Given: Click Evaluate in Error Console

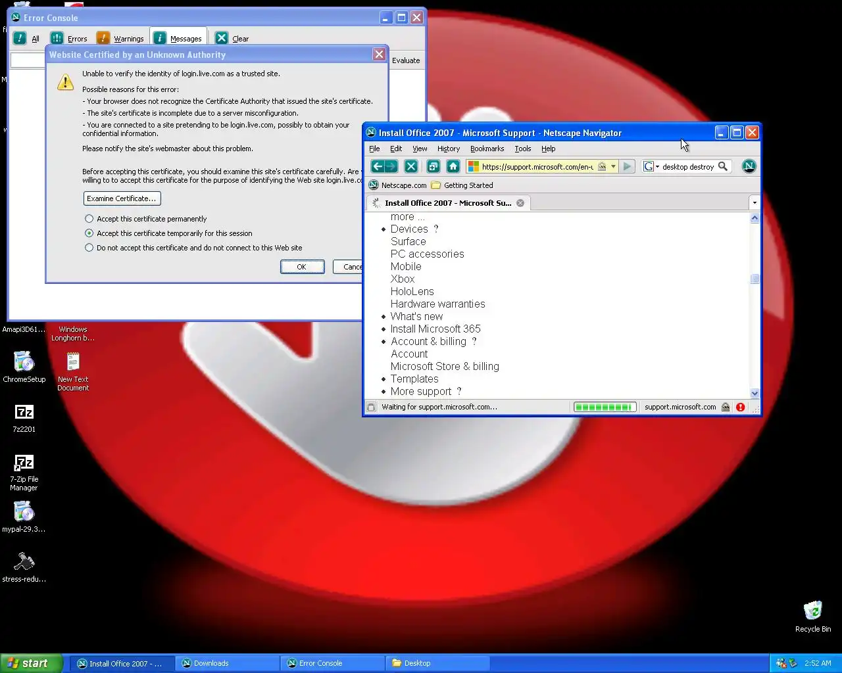Looking at the screenshot, I should (406, 60).
